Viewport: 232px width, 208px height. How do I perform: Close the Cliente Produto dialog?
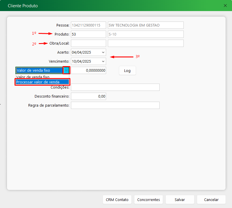pos(225,6)
